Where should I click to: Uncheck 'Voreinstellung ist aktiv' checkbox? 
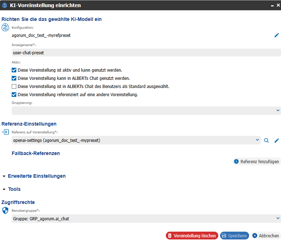(x=14, y=70)
